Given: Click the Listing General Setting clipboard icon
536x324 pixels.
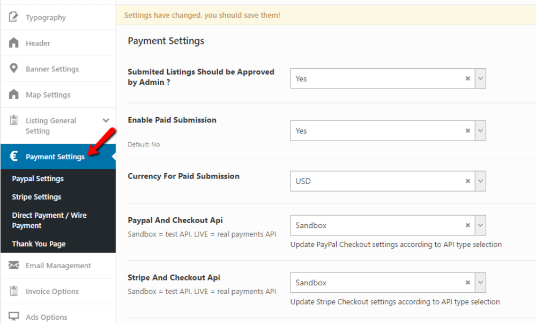Looking at the screenshot, I should 13,121.
